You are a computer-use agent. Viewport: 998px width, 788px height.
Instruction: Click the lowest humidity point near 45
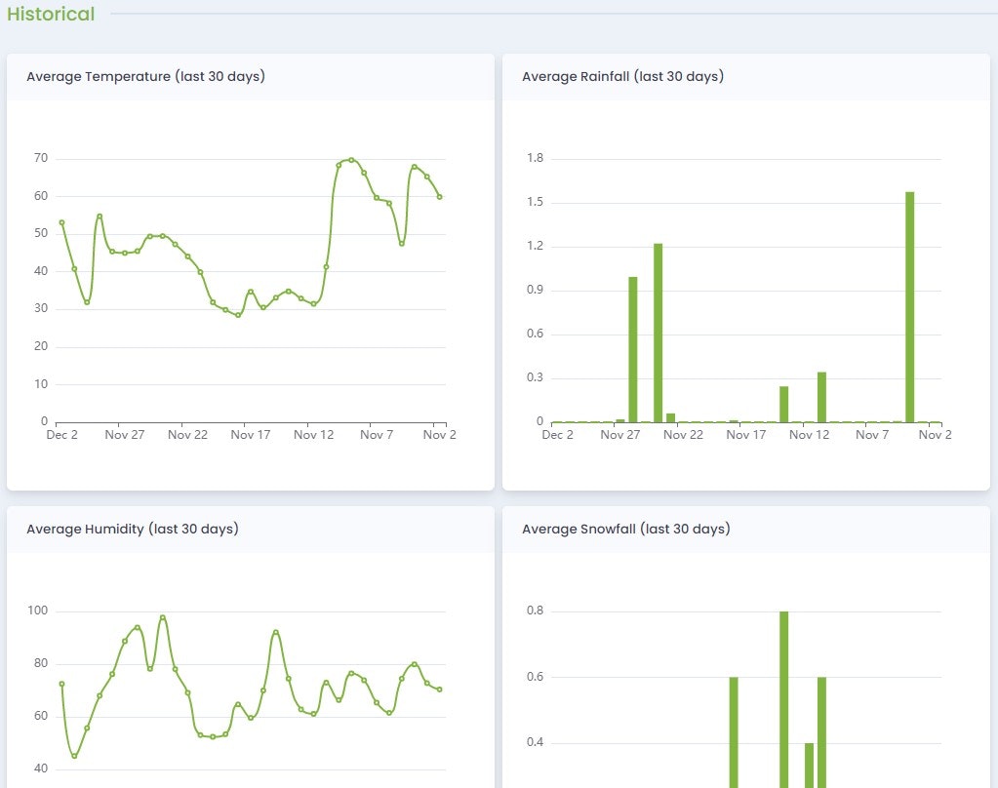click(74, 756)
